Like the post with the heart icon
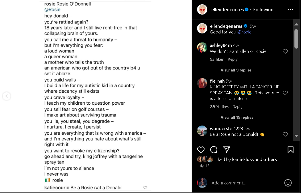 coord(201,150)
